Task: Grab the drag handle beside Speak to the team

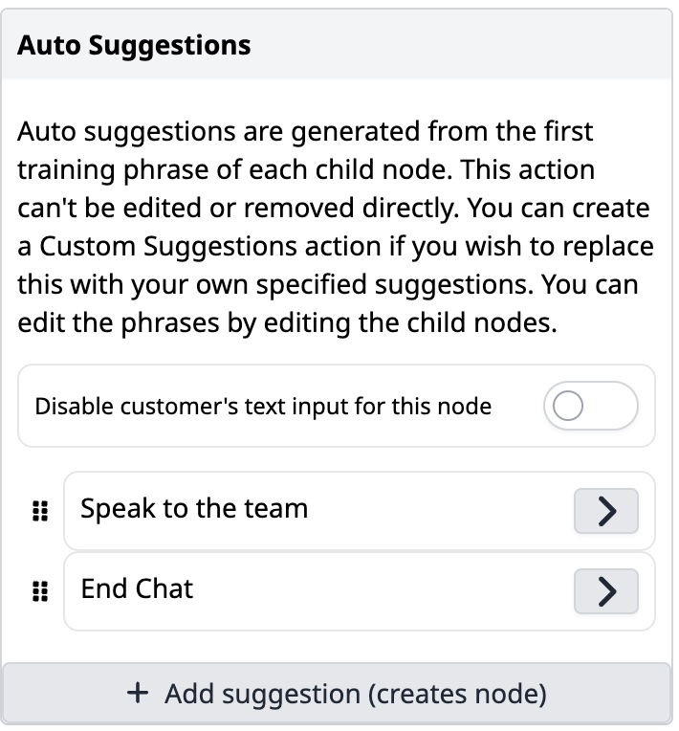Action: pos(40,512)
